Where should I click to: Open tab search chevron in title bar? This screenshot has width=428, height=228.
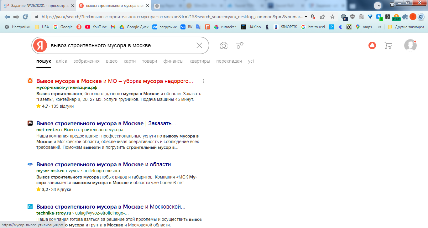click(x=378, y=5)
